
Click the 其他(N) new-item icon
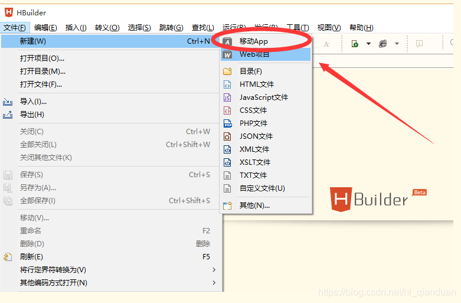(x=227, y=206)
